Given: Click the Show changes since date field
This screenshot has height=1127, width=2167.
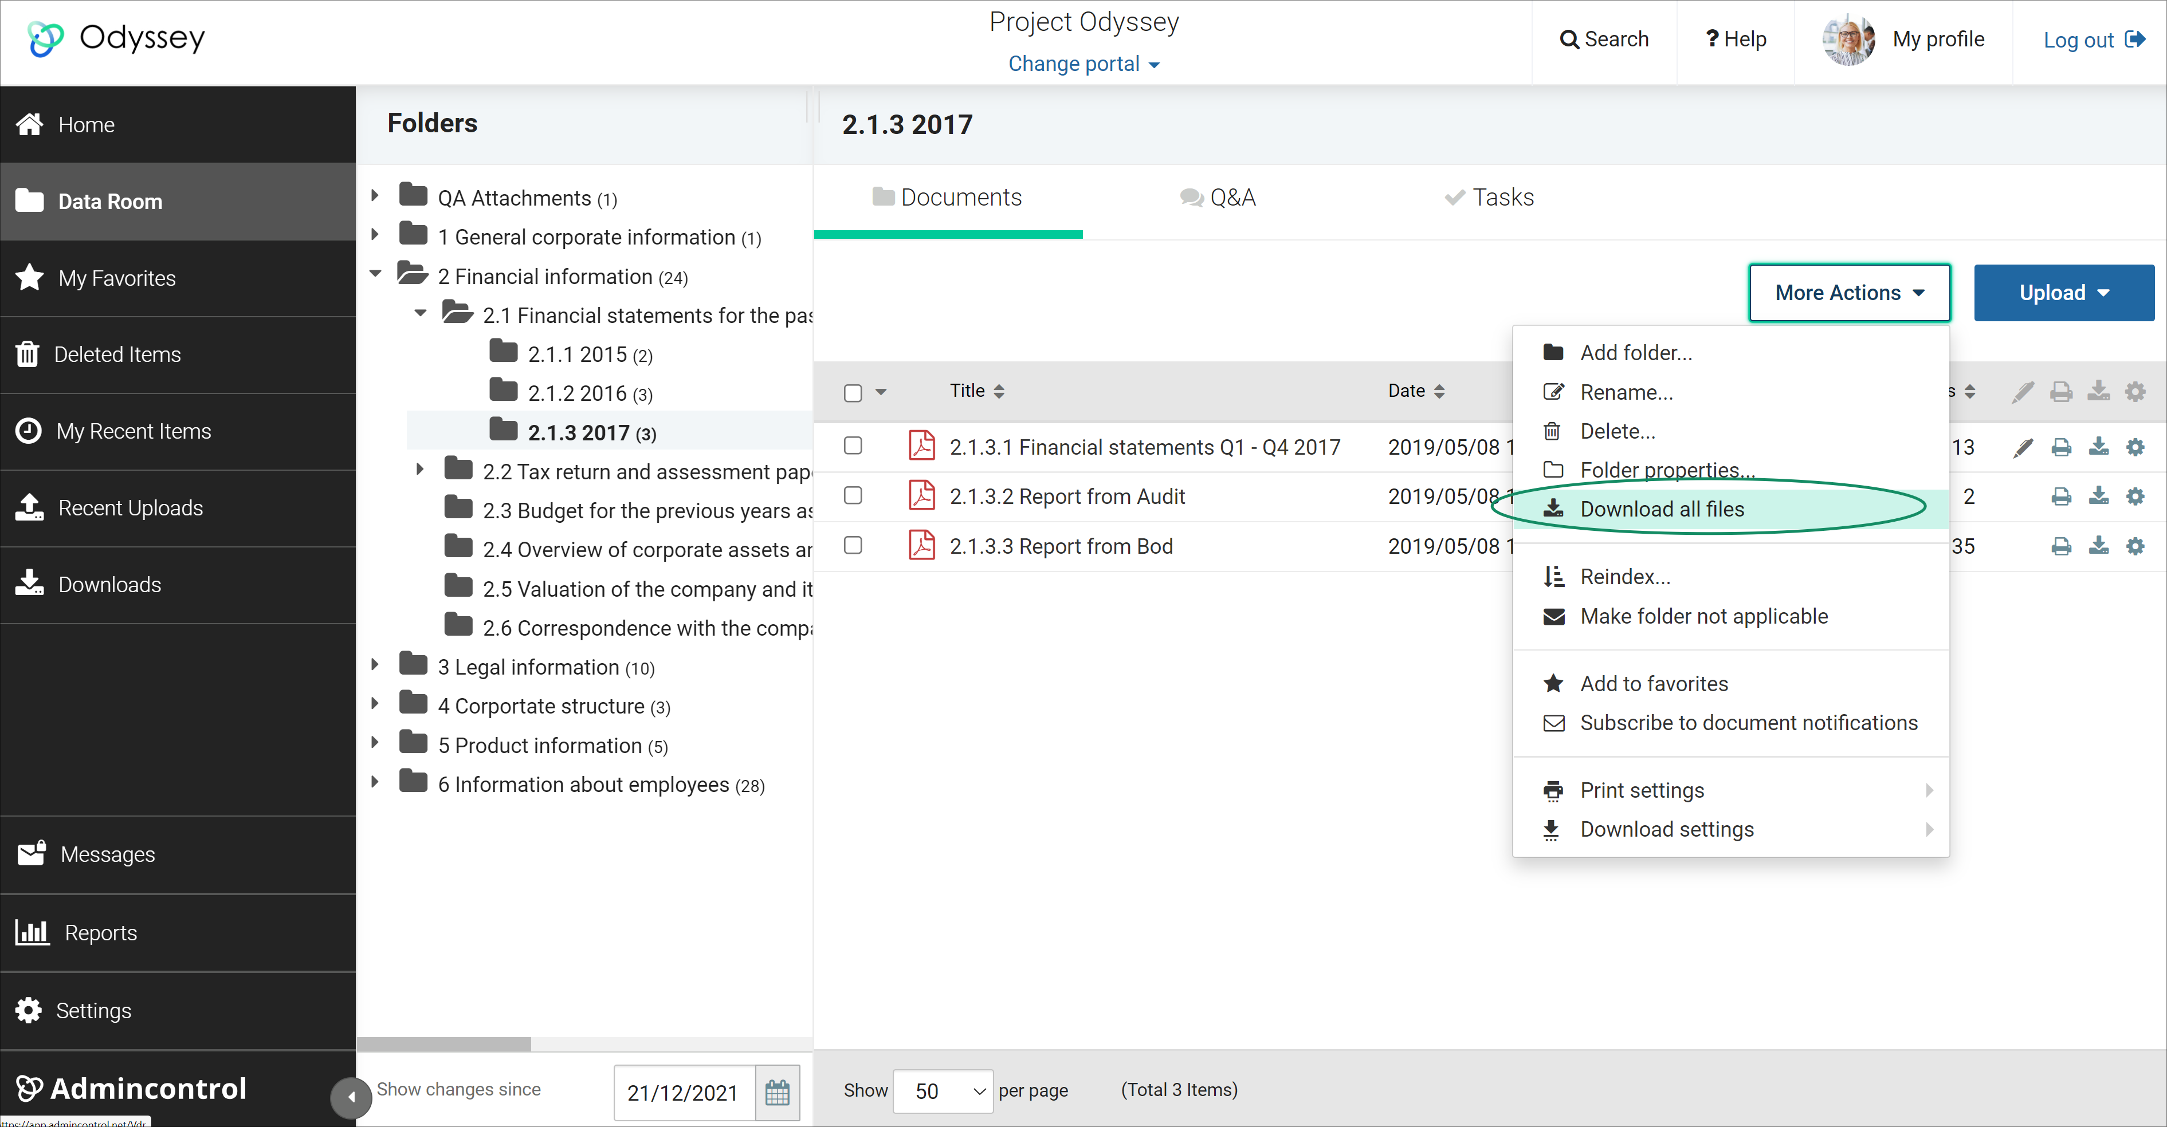Looking at the screenshot, I should pos(684,1093).
